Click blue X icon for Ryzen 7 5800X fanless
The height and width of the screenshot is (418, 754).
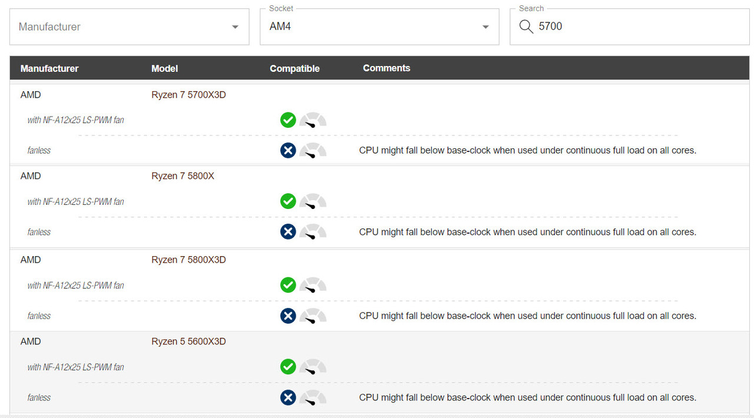pos(287,231)
